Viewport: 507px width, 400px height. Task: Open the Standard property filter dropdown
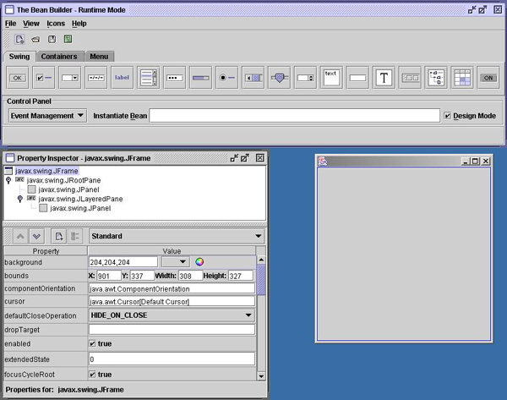(x=177, y=236)
